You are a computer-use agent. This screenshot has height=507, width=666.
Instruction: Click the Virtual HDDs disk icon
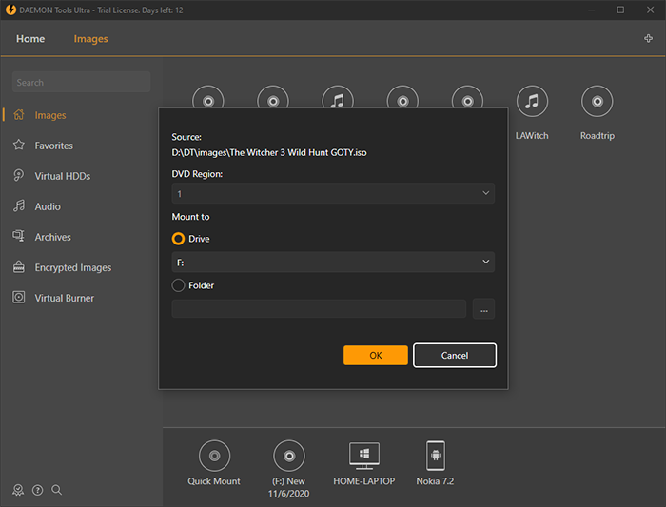19,175
